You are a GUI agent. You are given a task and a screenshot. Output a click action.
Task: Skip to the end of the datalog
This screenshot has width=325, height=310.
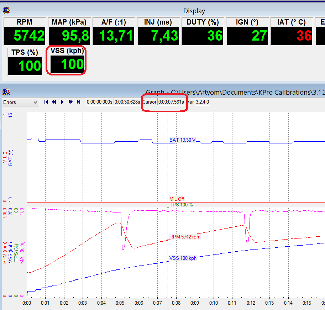pos(79,102)
